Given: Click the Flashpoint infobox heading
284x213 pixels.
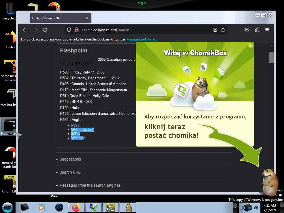Looking at the screenshot, I should point(74,50).
